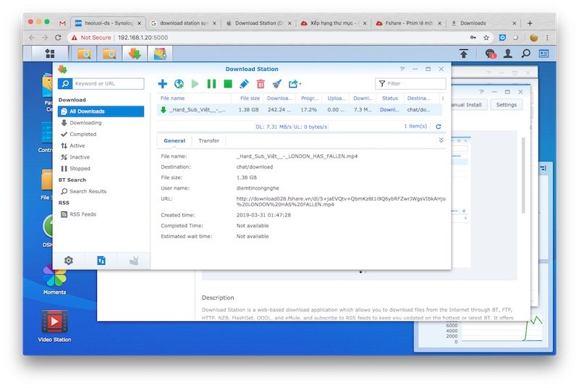
Task: Sort by File name column
Action: point(194,98)
